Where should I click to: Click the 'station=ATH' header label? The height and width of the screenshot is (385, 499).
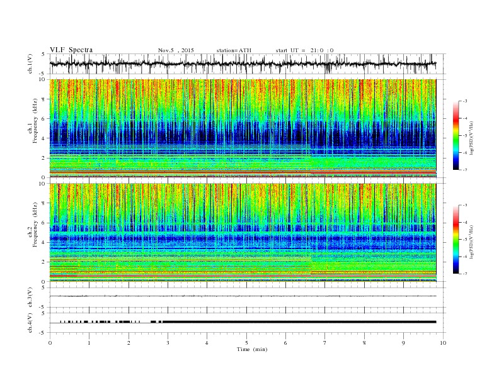point(234,50)
